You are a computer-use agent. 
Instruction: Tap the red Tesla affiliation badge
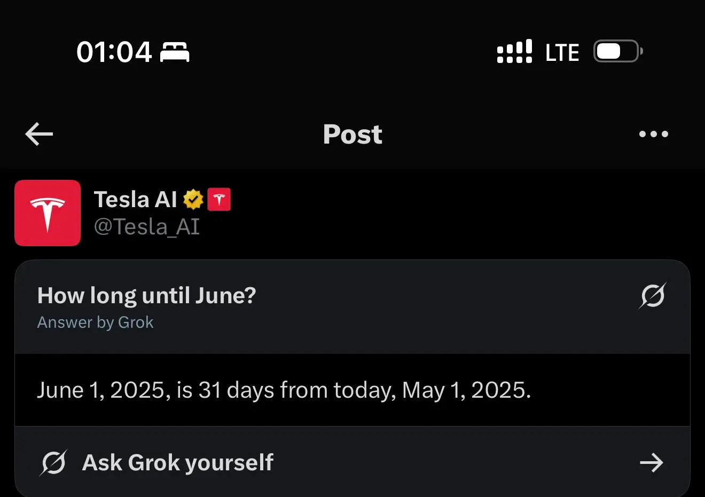219,200
